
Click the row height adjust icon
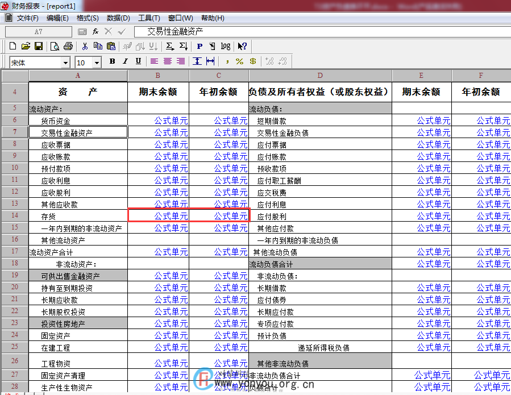coord(197,61)
